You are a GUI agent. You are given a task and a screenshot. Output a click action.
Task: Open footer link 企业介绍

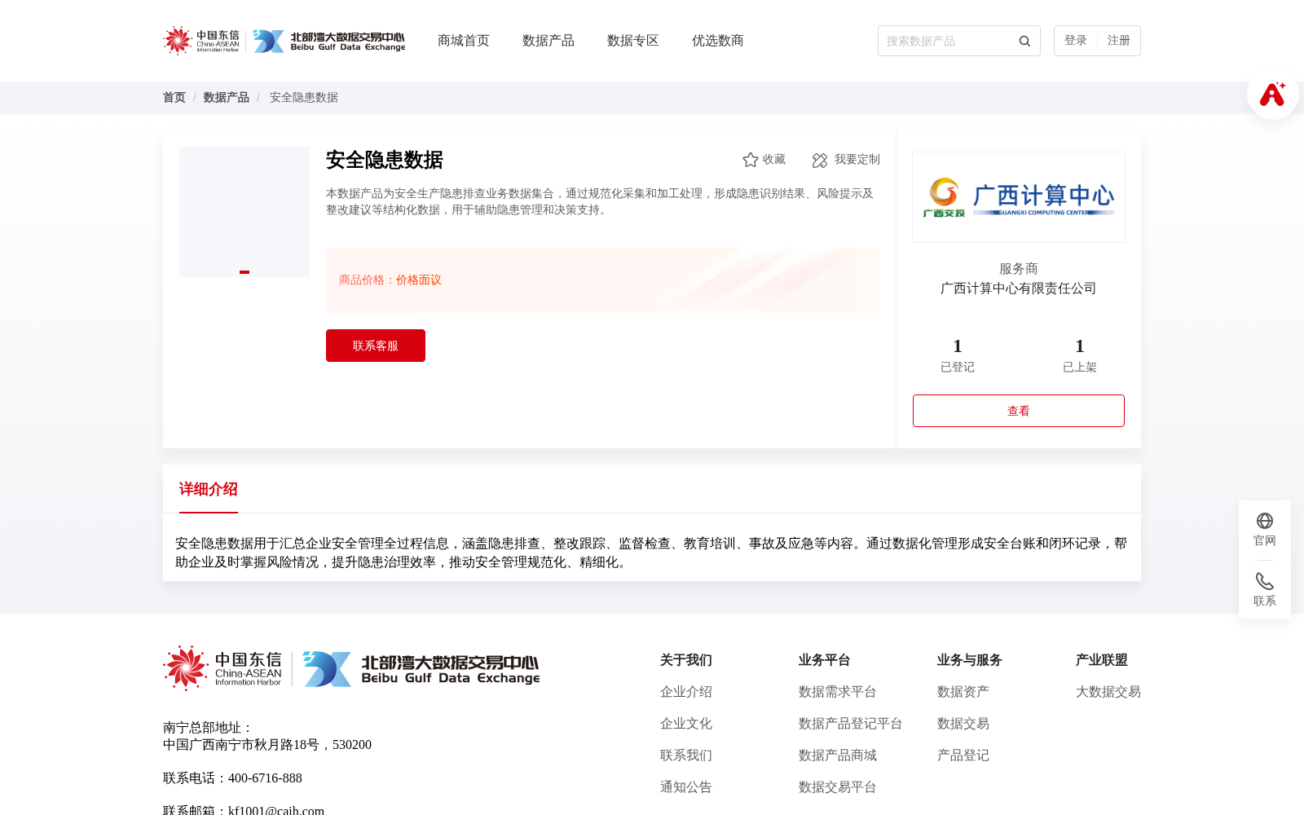[x=686, y=692]
